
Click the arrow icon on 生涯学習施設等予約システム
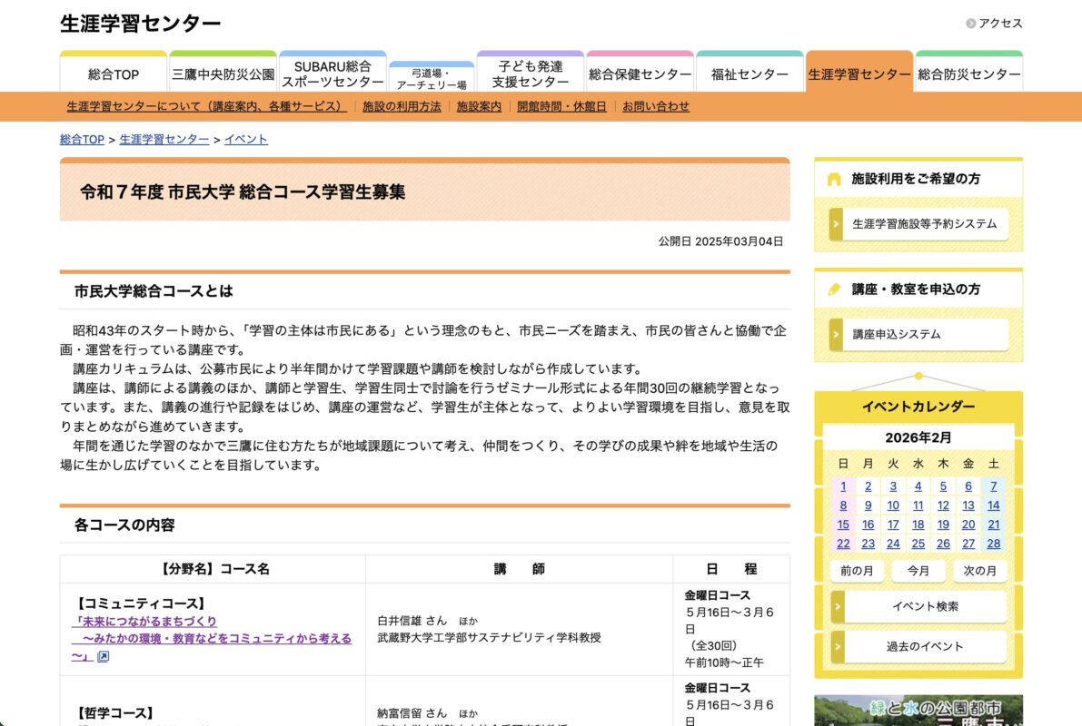tap(836, 224)
